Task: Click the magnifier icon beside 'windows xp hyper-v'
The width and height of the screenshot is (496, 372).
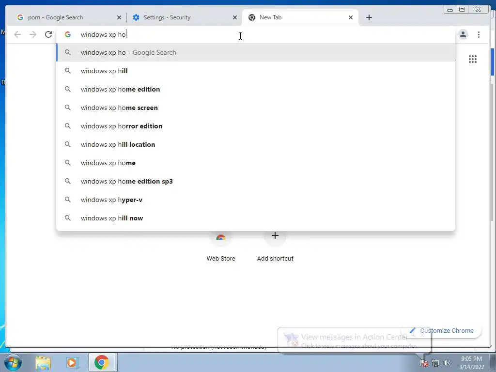Action: (68, 200)
